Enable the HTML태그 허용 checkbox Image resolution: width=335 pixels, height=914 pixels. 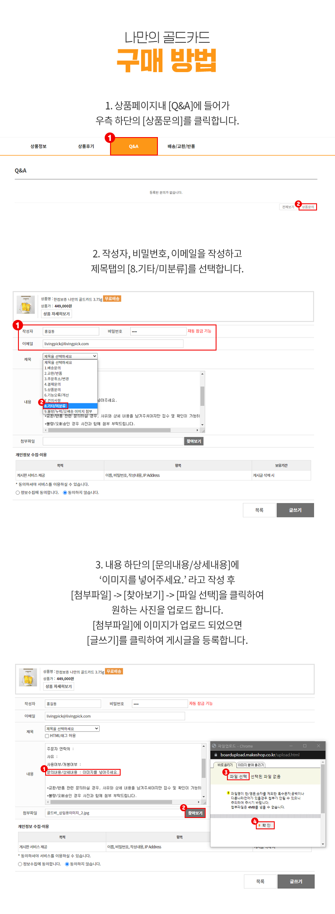47,736
